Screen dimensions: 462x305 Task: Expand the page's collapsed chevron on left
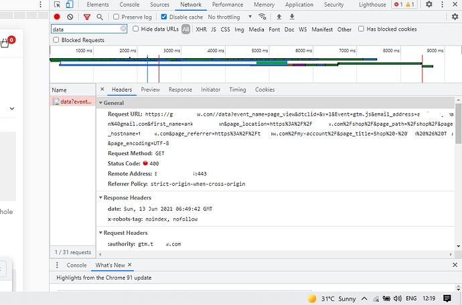(x=12, y=108)
